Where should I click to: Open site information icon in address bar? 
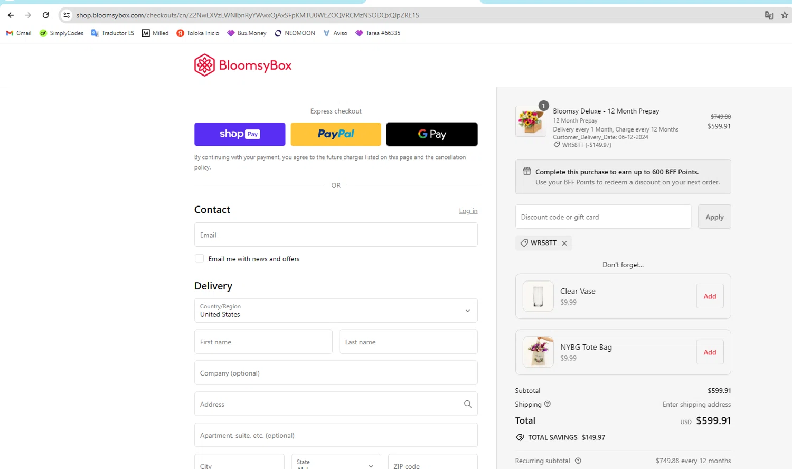67,15
